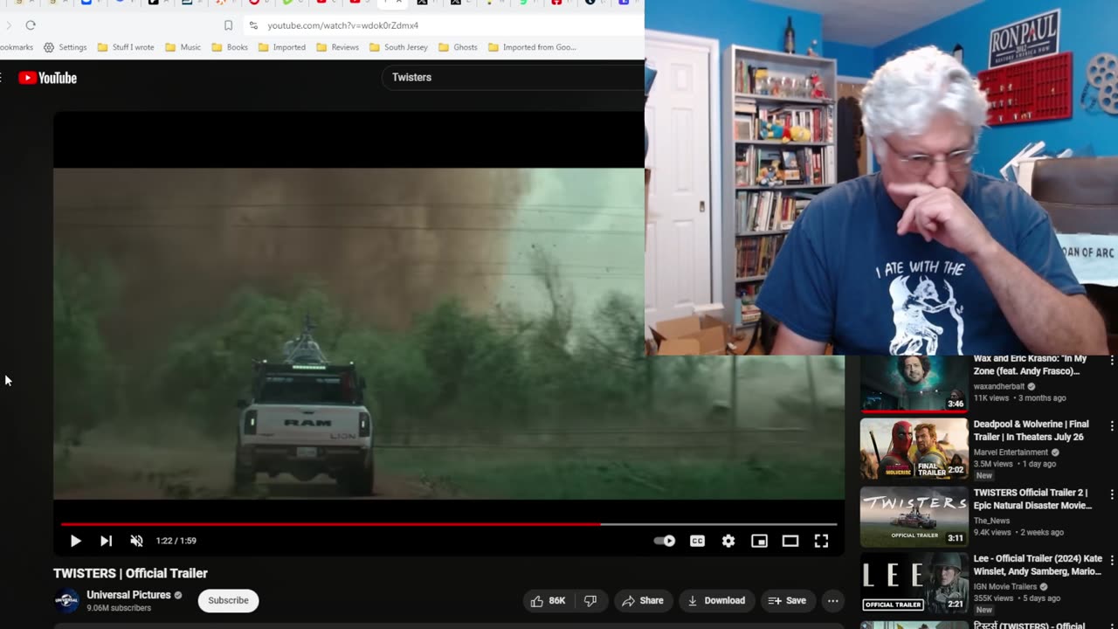The height and width of the screenshot is (629, 1118).
Task: Toggle the autoplay switch
Action: pos(665,541)
